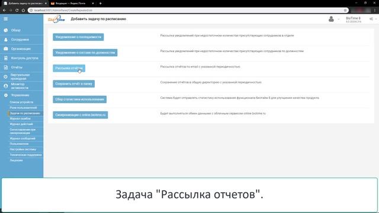Click the site info icon in address bar

tap(31, 10)
